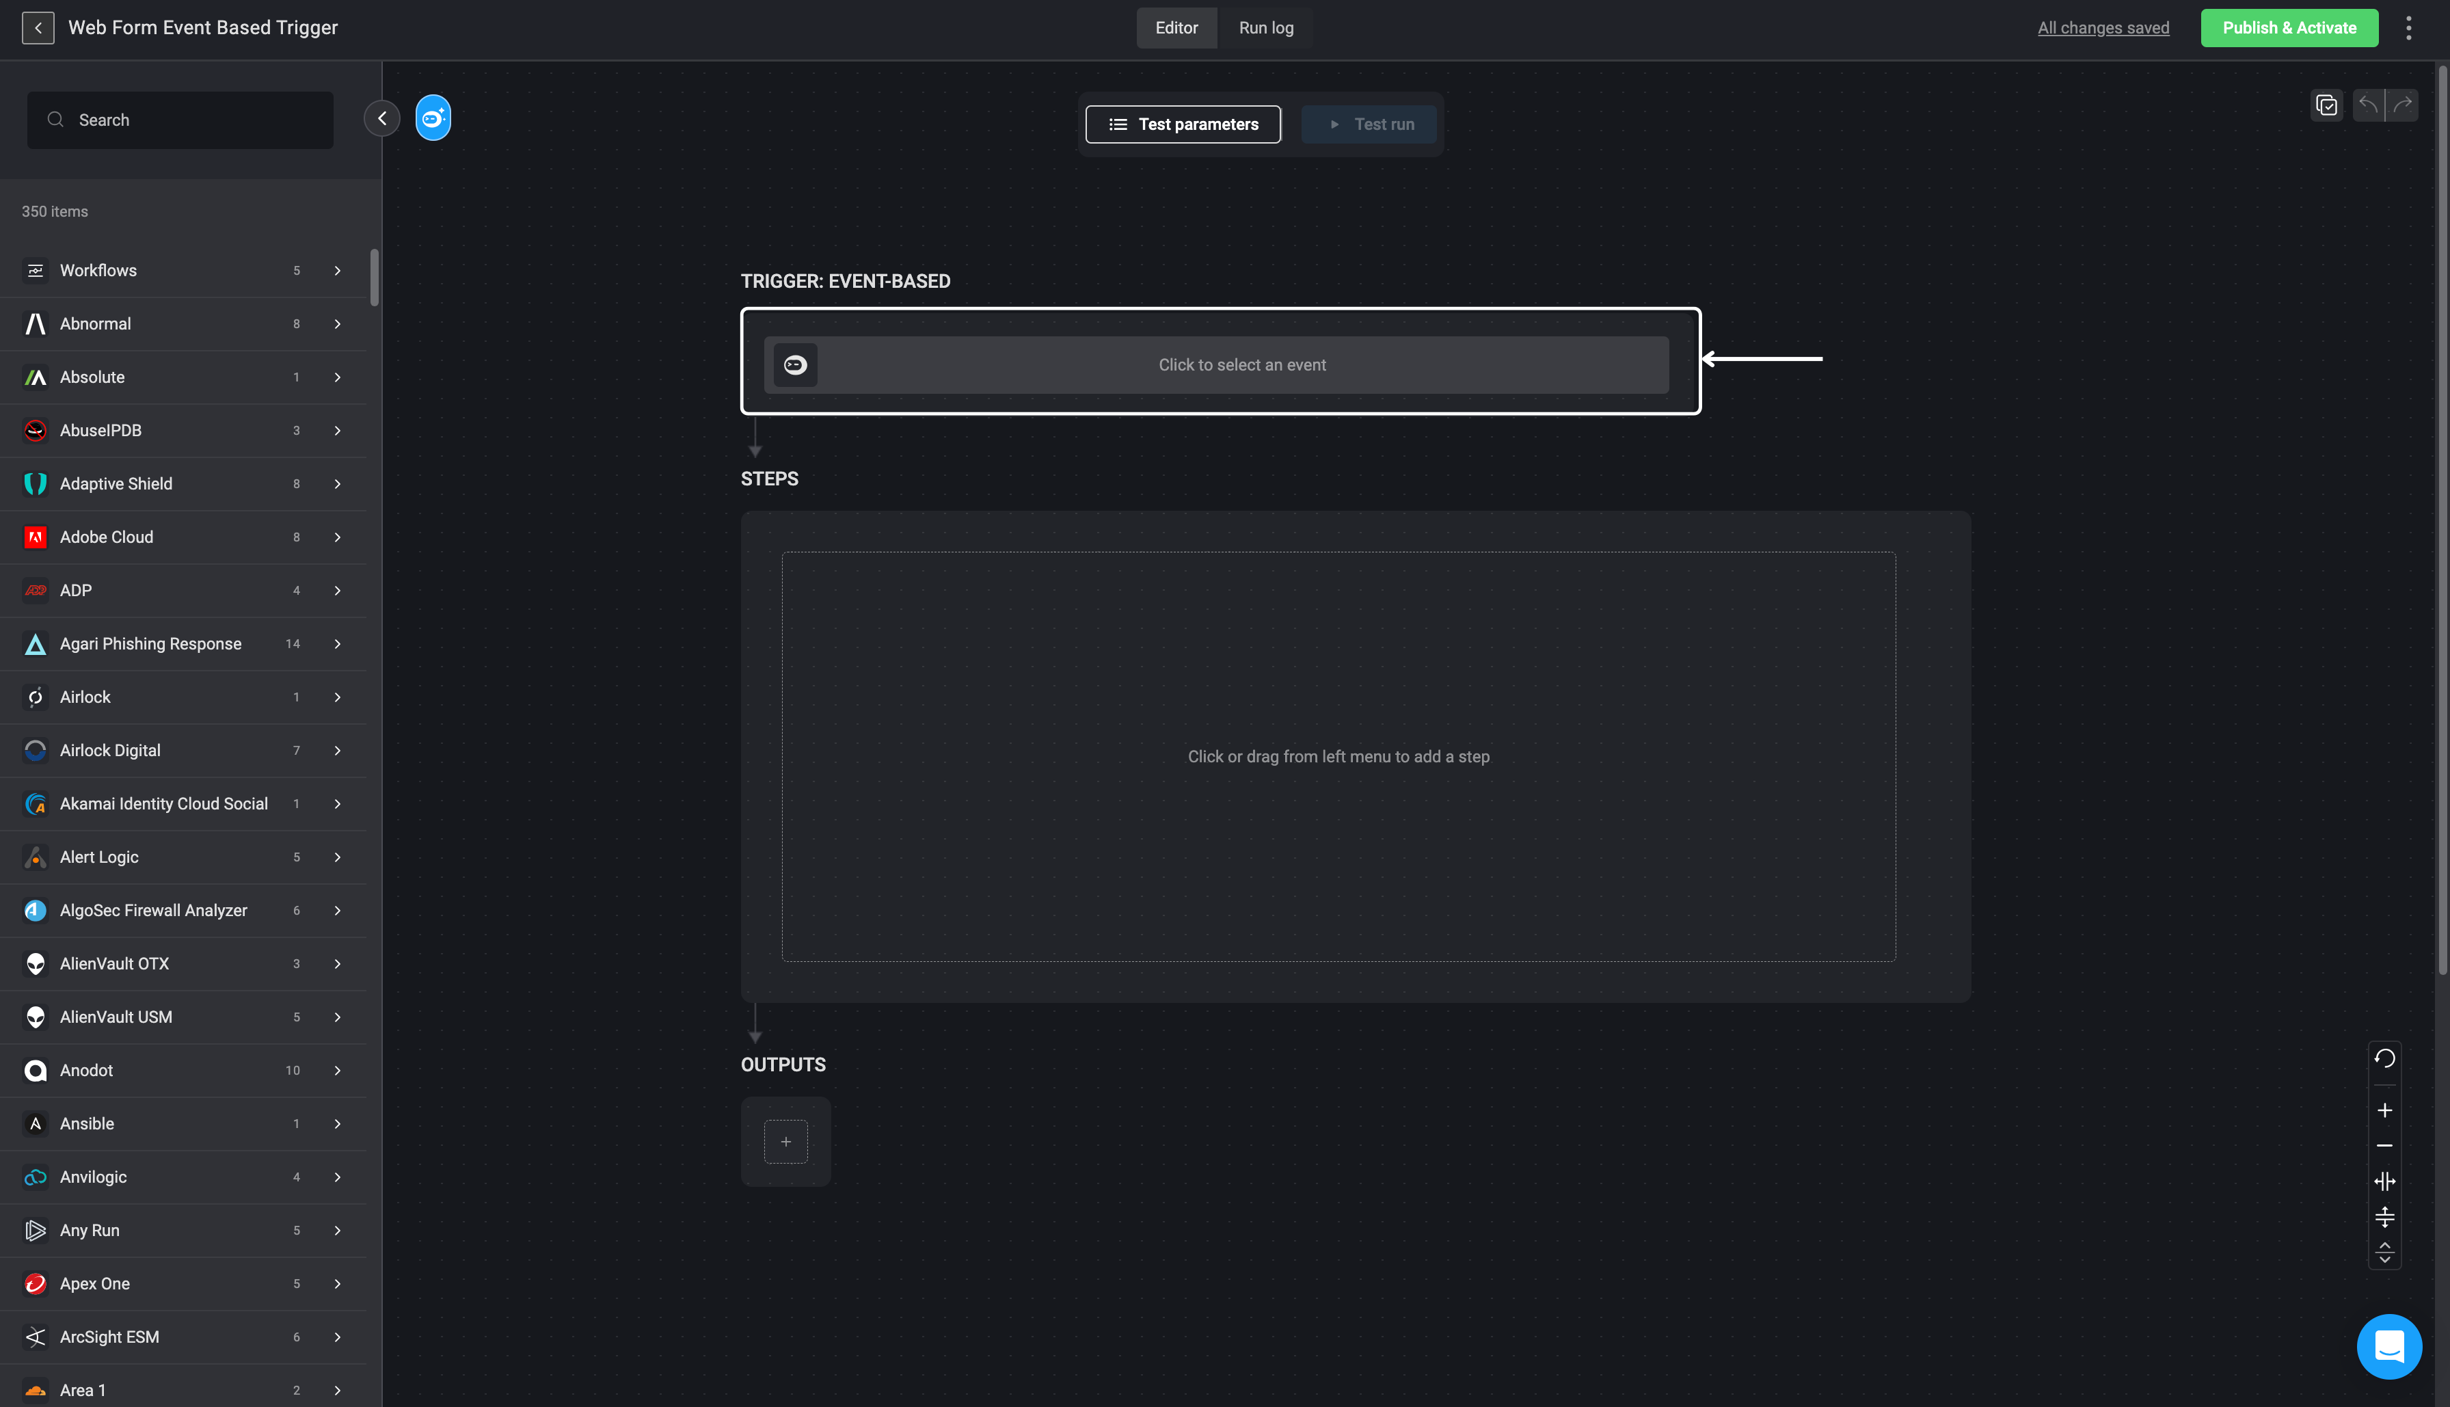
Task: Select the Anvilogic list item
Action: 184,1177
